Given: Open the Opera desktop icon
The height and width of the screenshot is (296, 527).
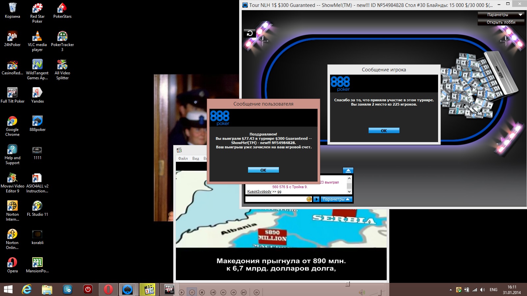Looking at the screenshot, I should pyautogui.click(x=13, y=265).
